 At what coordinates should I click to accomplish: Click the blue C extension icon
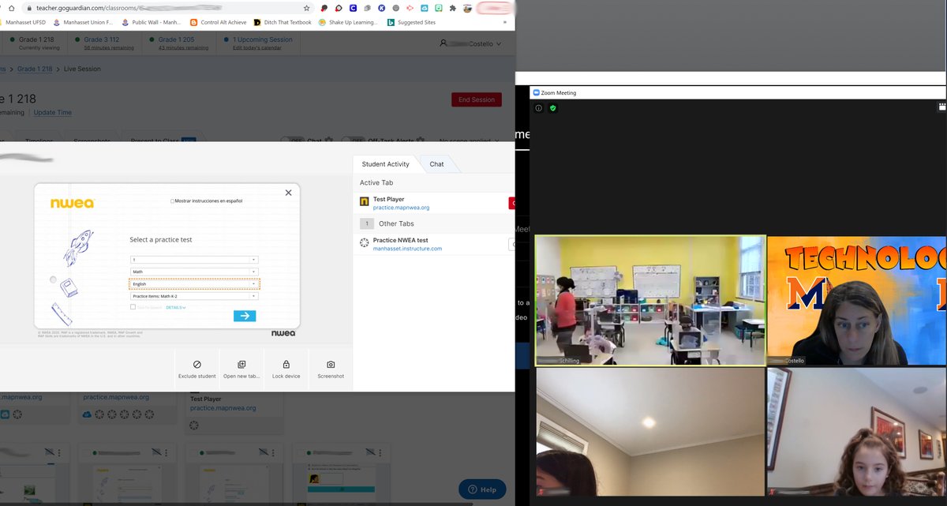tap(353, 7)
